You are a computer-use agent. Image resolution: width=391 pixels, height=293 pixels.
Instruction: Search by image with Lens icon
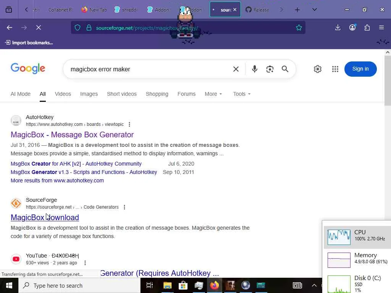[x=270, y=69]
